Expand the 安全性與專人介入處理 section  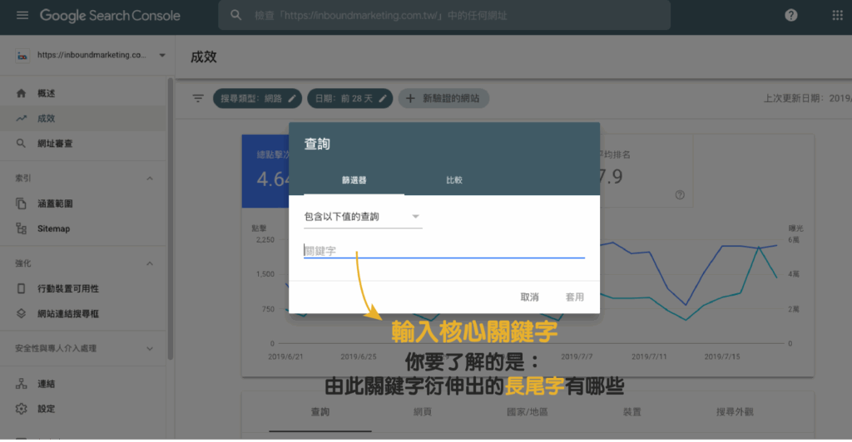pos(150,349)
